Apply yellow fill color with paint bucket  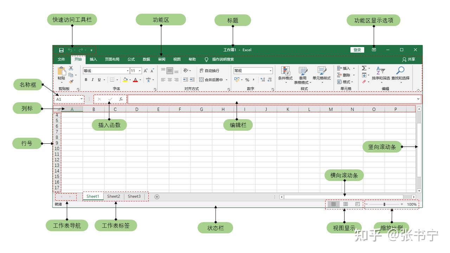[125, 80]
